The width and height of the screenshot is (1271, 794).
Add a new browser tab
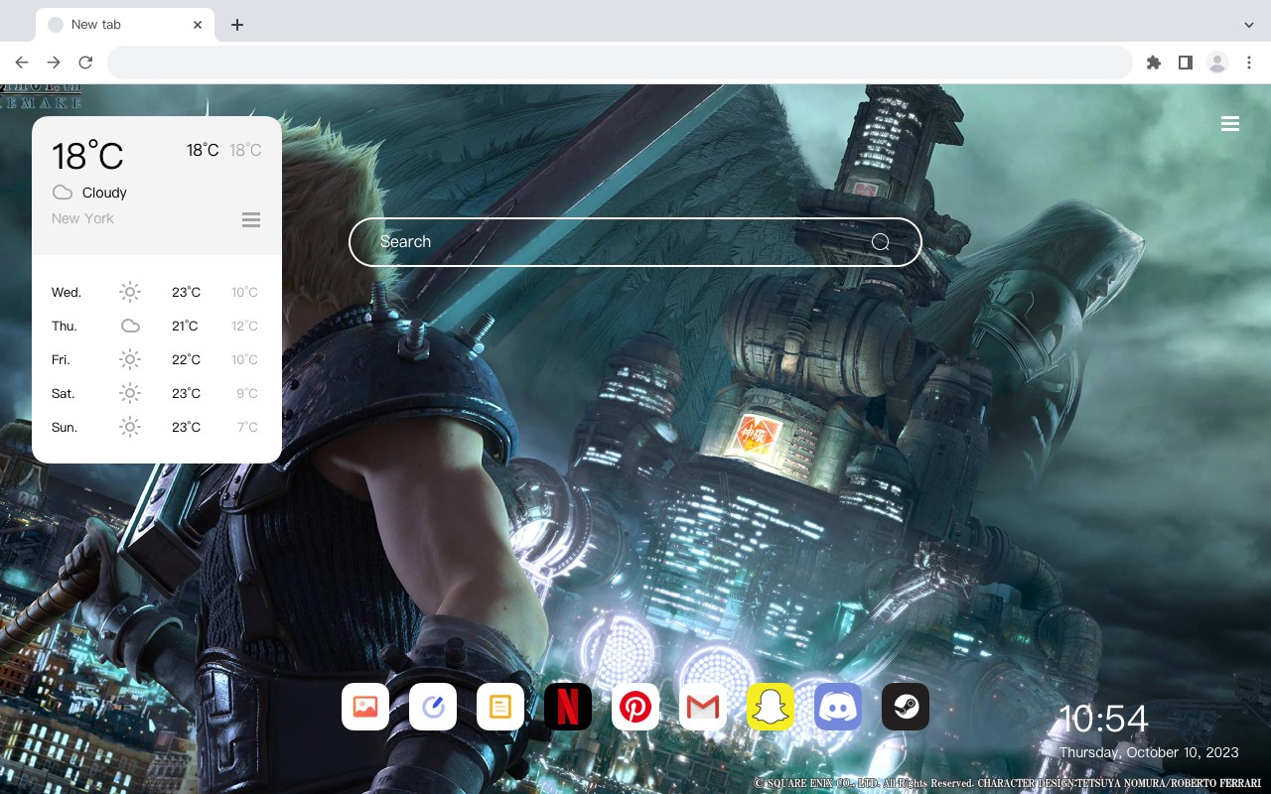coord(236,25)
